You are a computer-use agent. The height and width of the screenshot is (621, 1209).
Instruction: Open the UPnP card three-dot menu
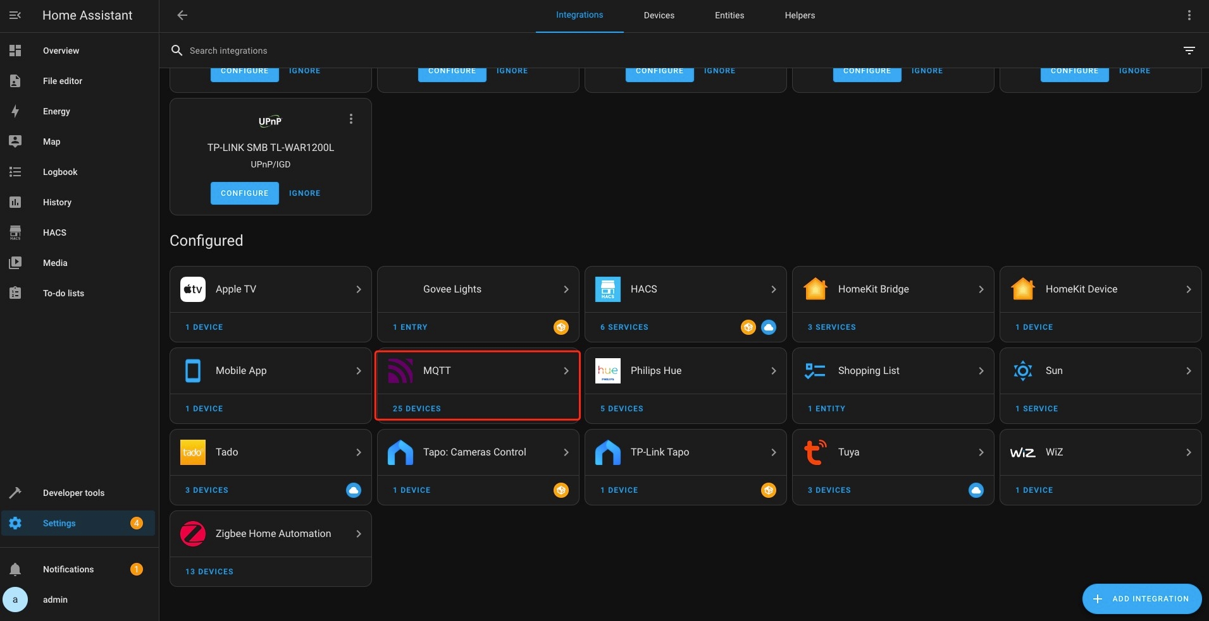[351, 119]
